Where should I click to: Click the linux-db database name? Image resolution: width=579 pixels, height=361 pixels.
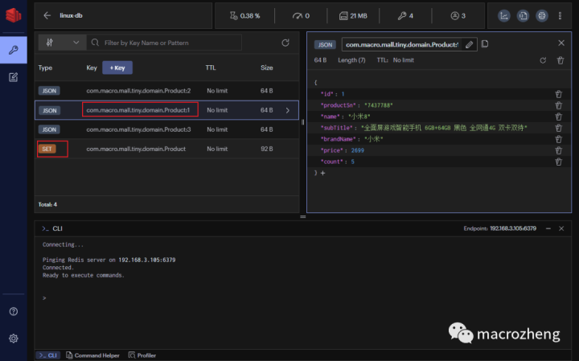(71, 15)
